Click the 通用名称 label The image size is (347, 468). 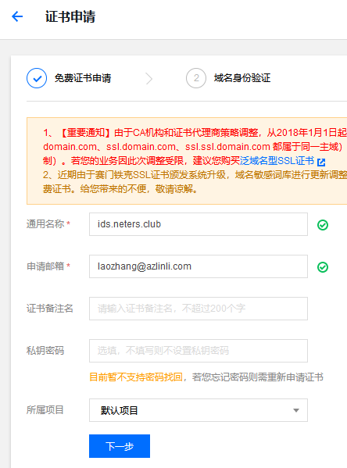pos(45,224)
